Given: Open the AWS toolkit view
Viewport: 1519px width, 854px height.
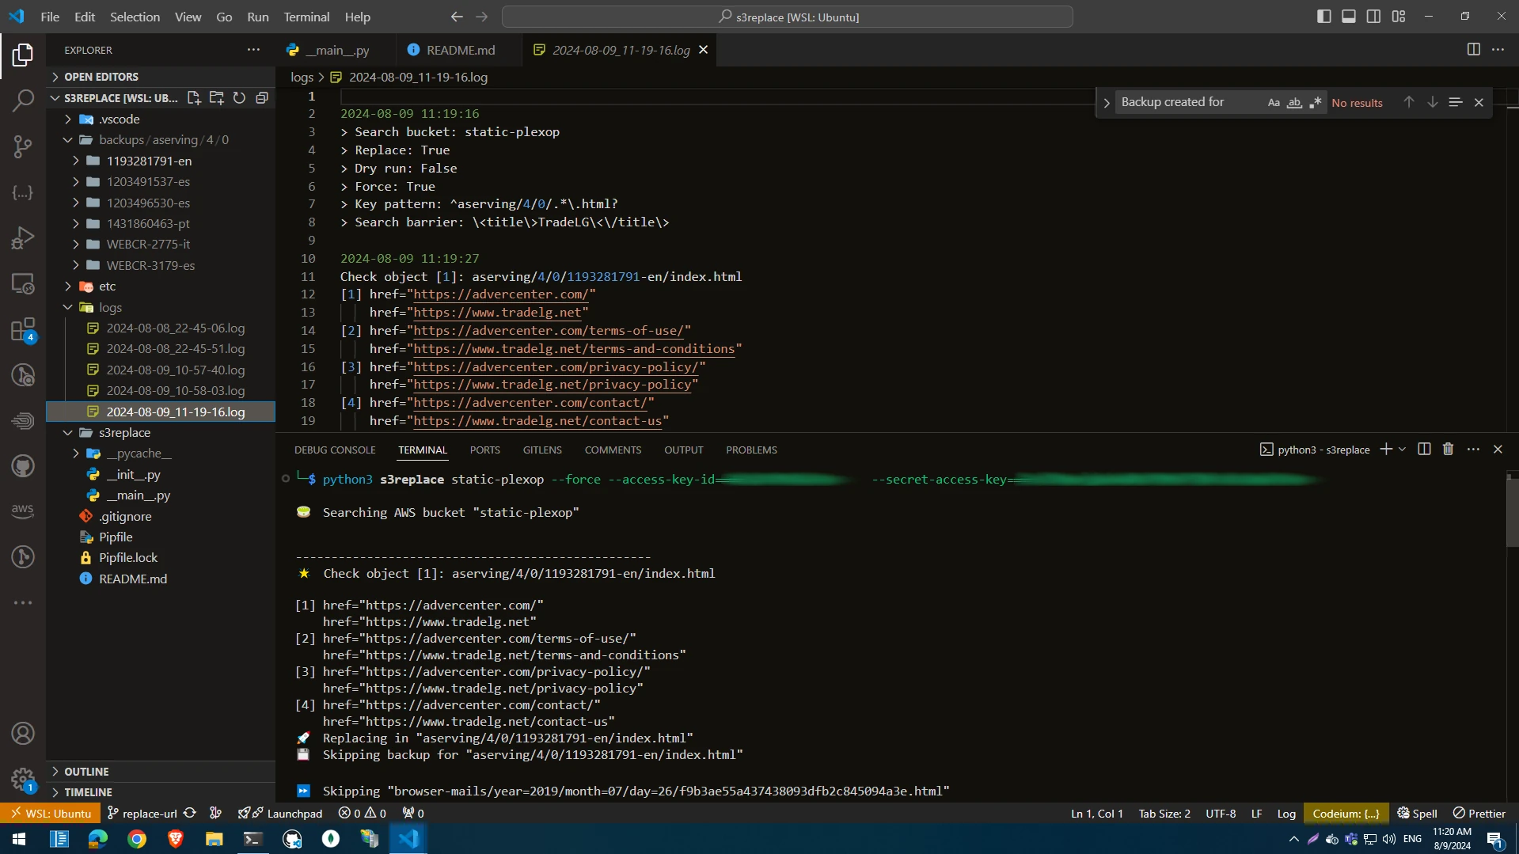Looking at the screenshot, I should pyautogui.click(x=23, y=511).
